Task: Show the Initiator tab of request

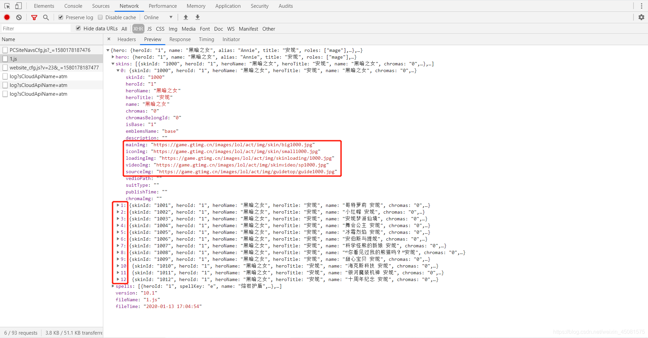Action: (231, 39)
